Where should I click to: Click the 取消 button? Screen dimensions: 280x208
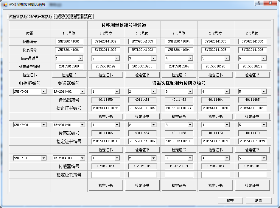click(259, 201)
